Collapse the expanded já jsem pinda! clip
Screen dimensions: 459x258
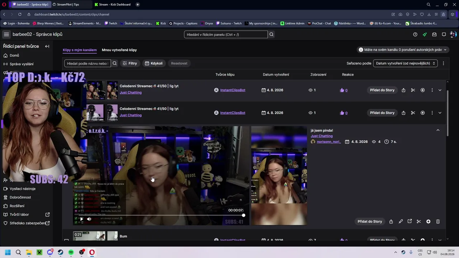point(438,130)
